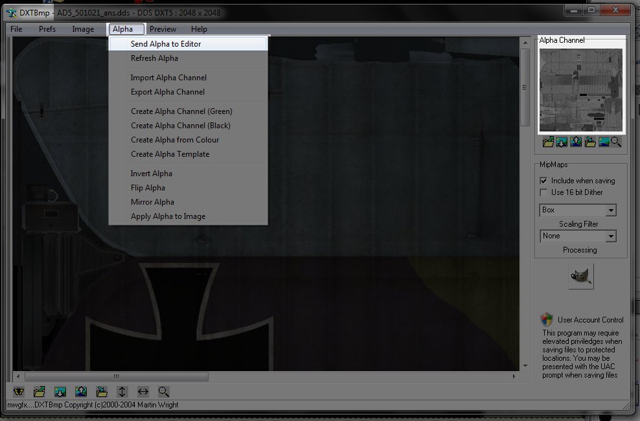640x421 pixels.
Task: Click the DXTBmp title bar application icon
Action: [12, 13]
